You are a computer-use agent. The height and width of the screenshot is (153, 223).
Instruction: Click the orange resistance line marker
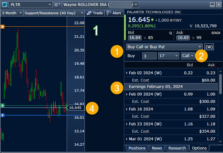(3, 27)
